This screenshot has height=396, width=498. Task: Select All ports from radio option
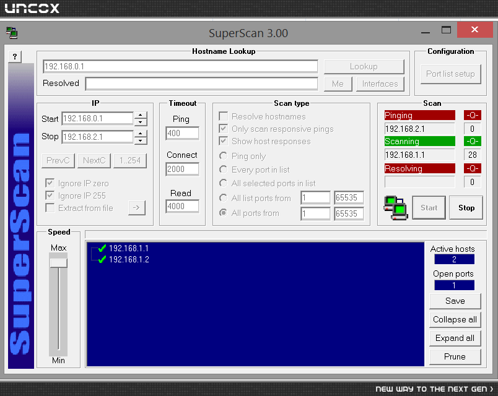[224, 213]
